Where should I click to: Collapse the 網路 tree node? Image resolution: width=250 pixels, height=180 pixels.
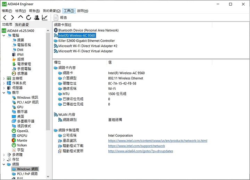coord(4,164)
